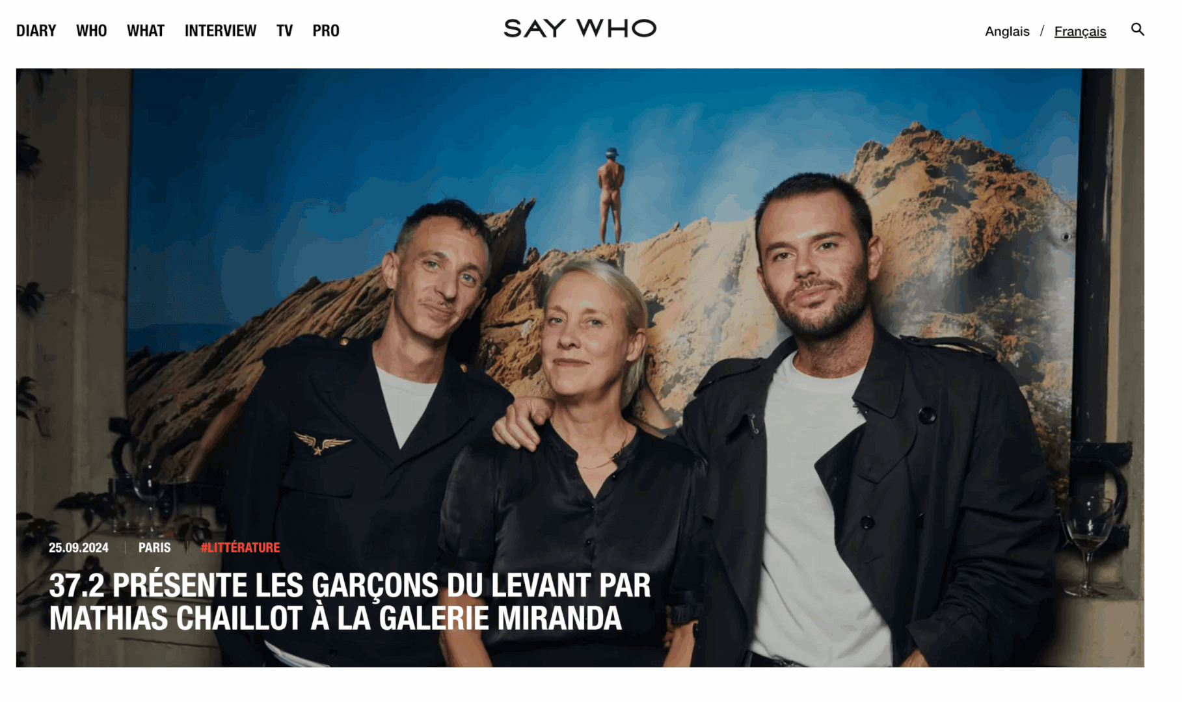Switch language to Anglais
The image size is (1182, 702).
(x=1007, y=31)
